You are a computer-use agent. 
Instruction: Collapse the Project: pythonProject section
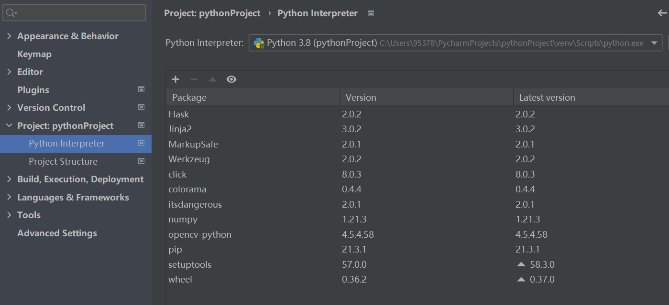tap(9, 126)
